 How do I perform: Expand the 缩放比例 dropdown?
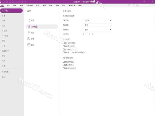click(x=97, y=30)
